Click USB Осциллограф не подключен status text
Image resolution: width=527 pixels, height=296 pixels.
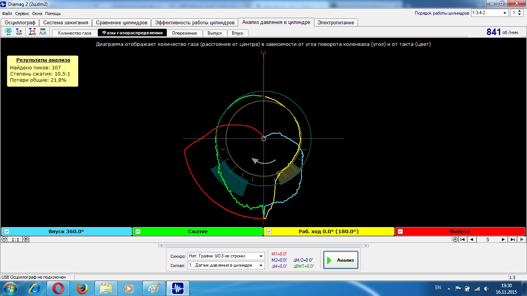tap(34, 277)
